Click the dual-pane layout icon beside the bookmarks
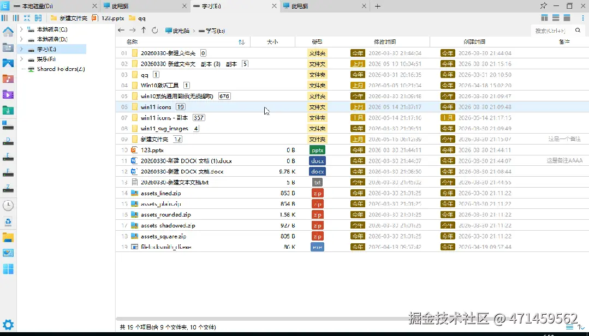Viewport: 589px width, 336px height. 38,18
